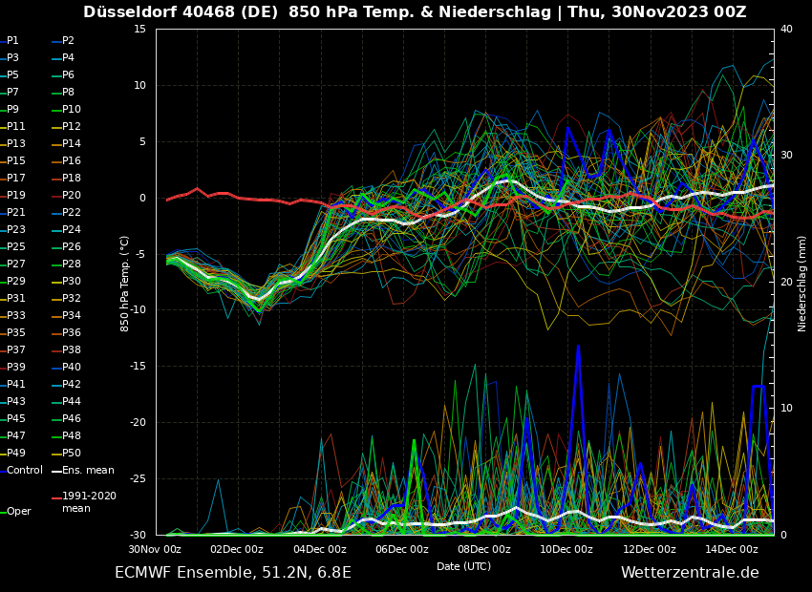The width and height of the screenshot is (812, 592).
Task: Select the 08Dec 00z date tick
Action: pyautogui.click(x=484, y=549)
